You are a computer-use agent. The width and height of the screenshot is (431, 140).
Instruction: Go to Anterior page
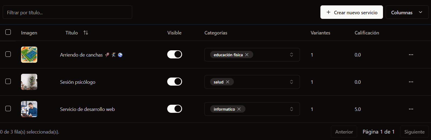[344, 132]
